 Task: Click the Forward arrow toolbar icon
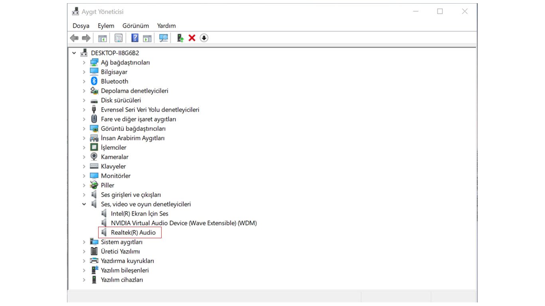[86, 38]
